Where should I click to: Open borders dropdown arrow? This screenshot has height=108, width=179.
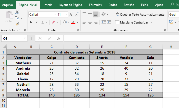click(58, 22)
